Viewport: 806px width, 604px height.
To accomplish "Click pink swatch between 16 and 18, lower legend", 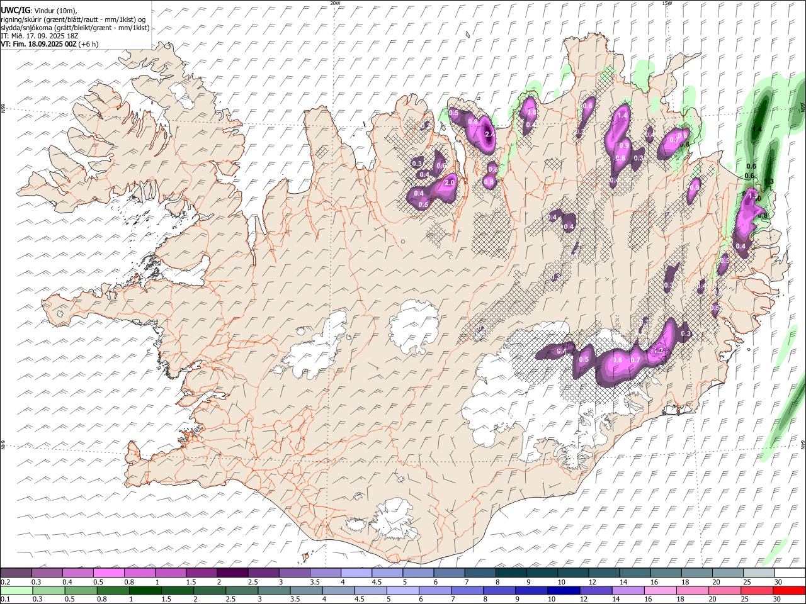I will [x=660, y=590].
